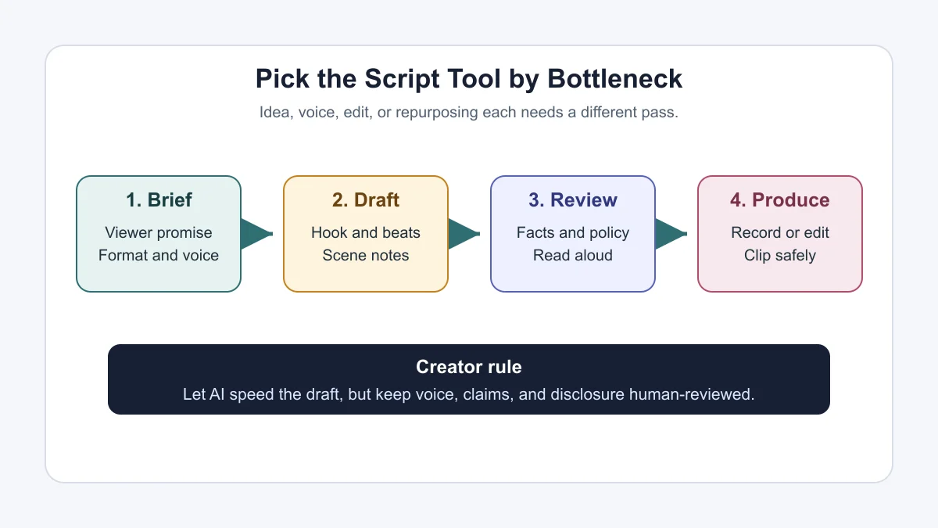
Task: Select the '2. Draft' heading
Action: (366, 199)
